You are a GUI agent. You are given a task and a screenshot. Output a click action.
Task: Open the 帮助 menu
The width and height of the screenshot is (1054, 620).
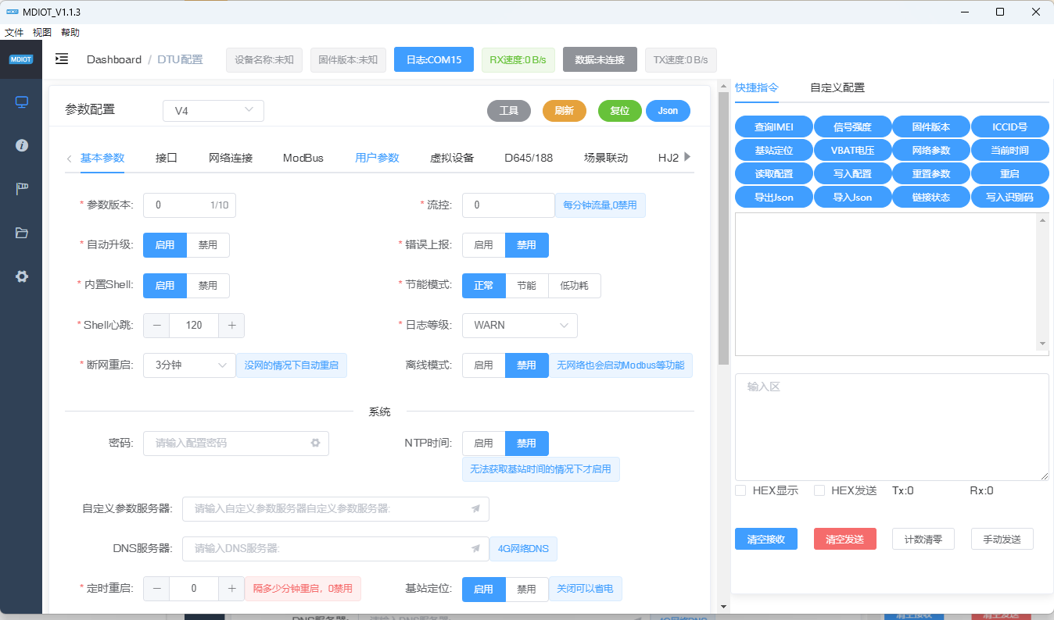pyautogui.click(x=70, y=33)
